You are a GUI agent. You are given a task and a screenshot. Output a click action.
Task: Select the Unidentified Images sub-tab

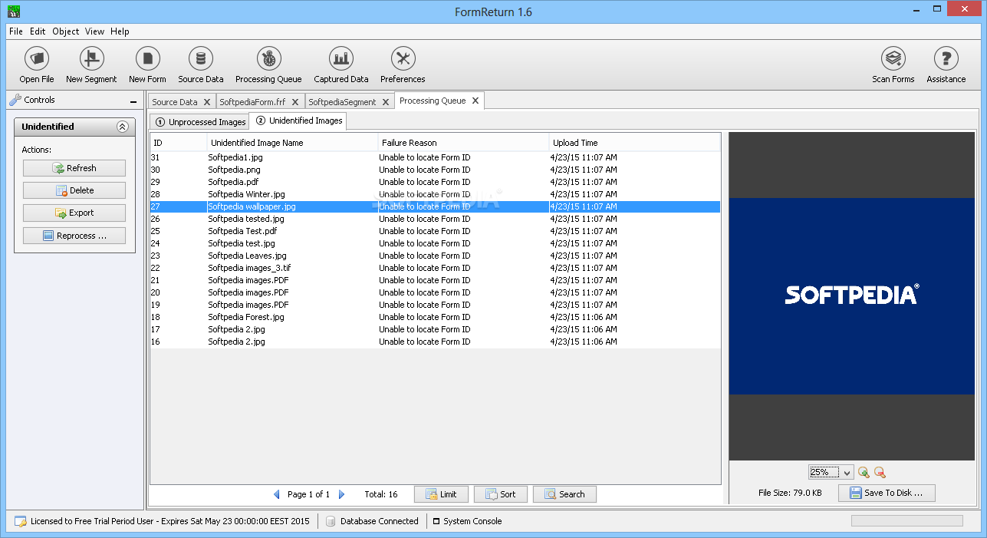[299, 120]
